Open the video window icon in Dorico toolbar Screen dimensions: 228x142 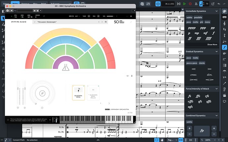[x=142, y=4]
